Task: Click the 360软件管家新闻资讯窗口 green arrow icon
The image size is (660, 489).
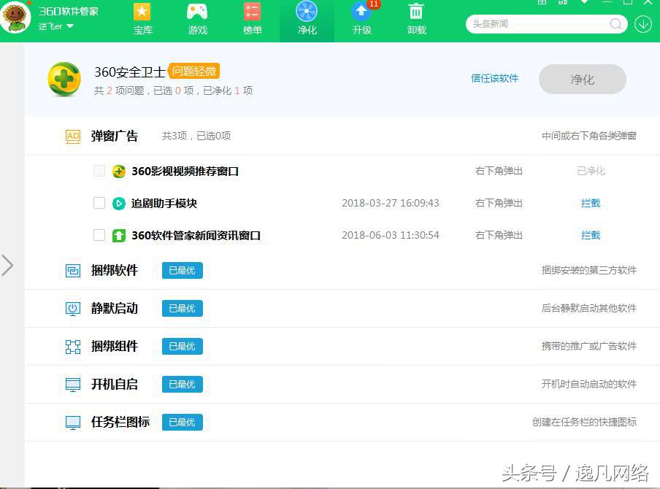Action: [119, 236]
